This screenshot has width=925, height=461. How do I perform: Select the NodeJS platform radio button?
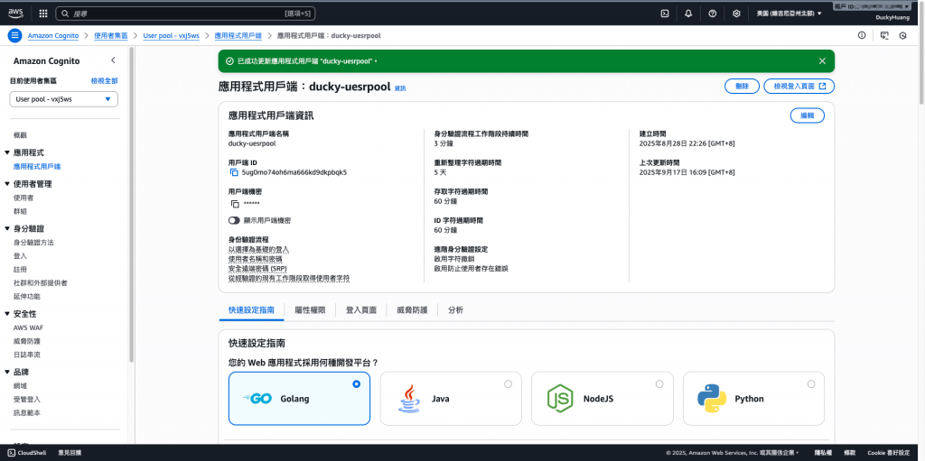(x=659, y=383)
